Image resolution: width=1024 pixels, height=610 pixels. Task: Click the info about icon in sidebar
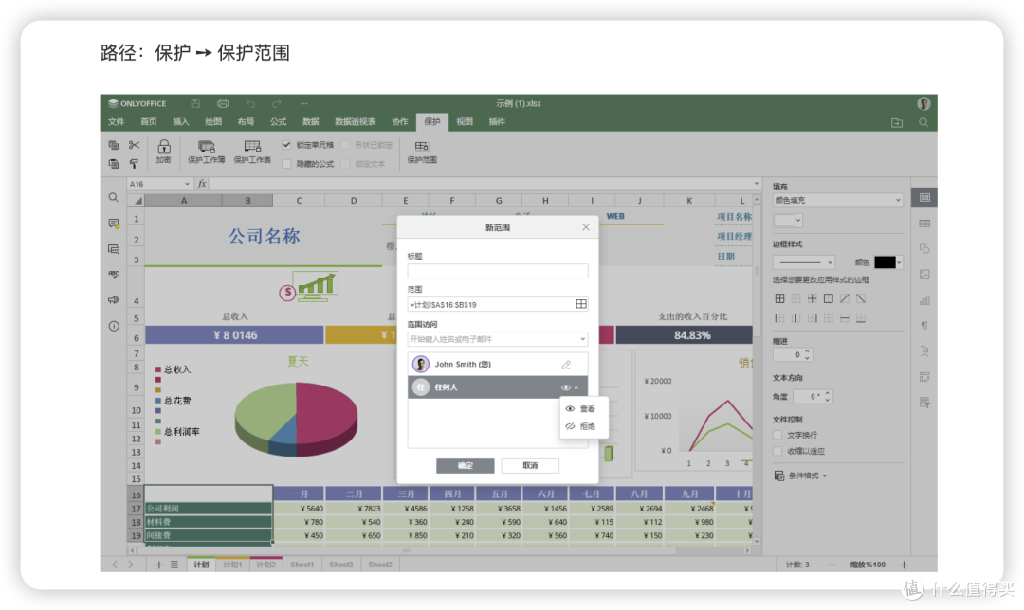[x=114, y=326]
